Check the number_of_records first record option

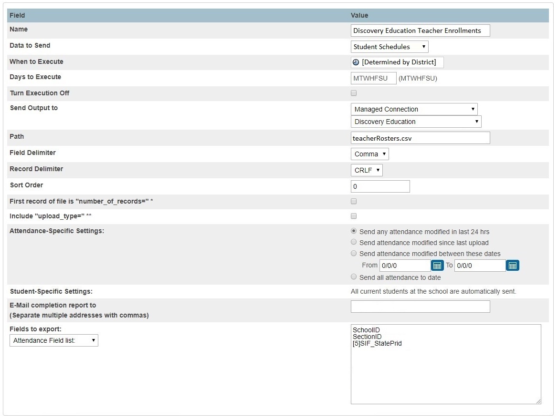(353, 201)
